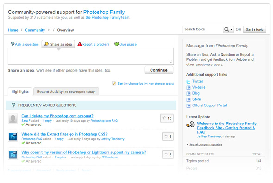
Task: Click the Twitter bird icon
Action: point(188,81)
